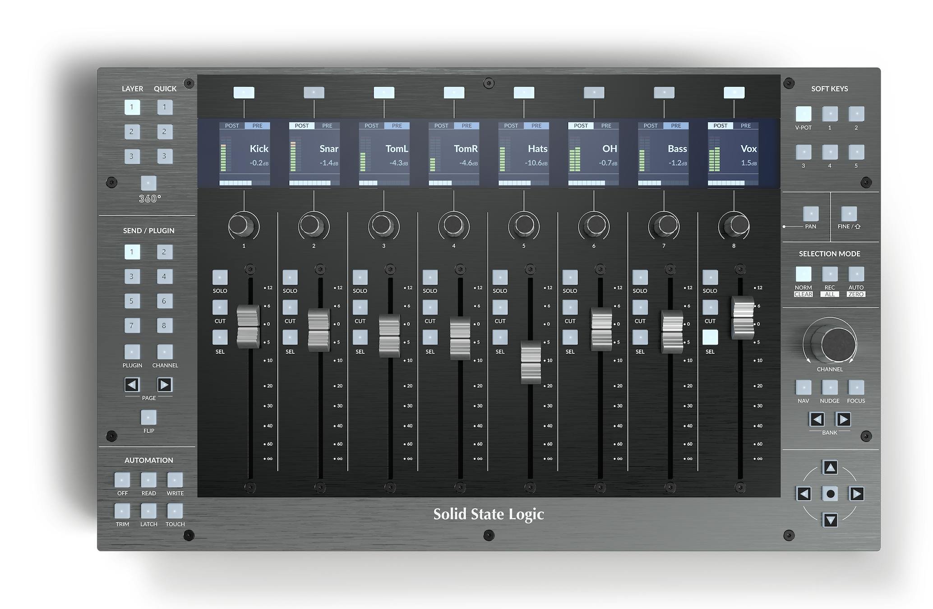Select Layer 3 button

coord(132,156)
